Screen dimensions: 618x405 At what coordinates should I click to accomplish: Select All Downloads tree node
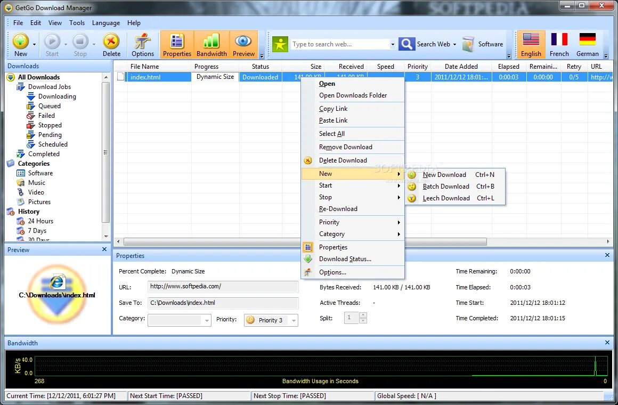pos(38,77)
